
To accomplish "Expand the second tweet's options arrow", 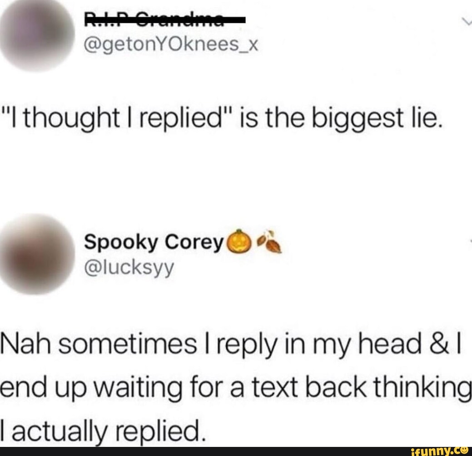I will (x=470, y=241).
